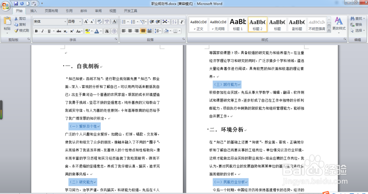The height and width of the screenshot is (194, 368).
Task: Grow font size icon
Action: coord(86,22)
